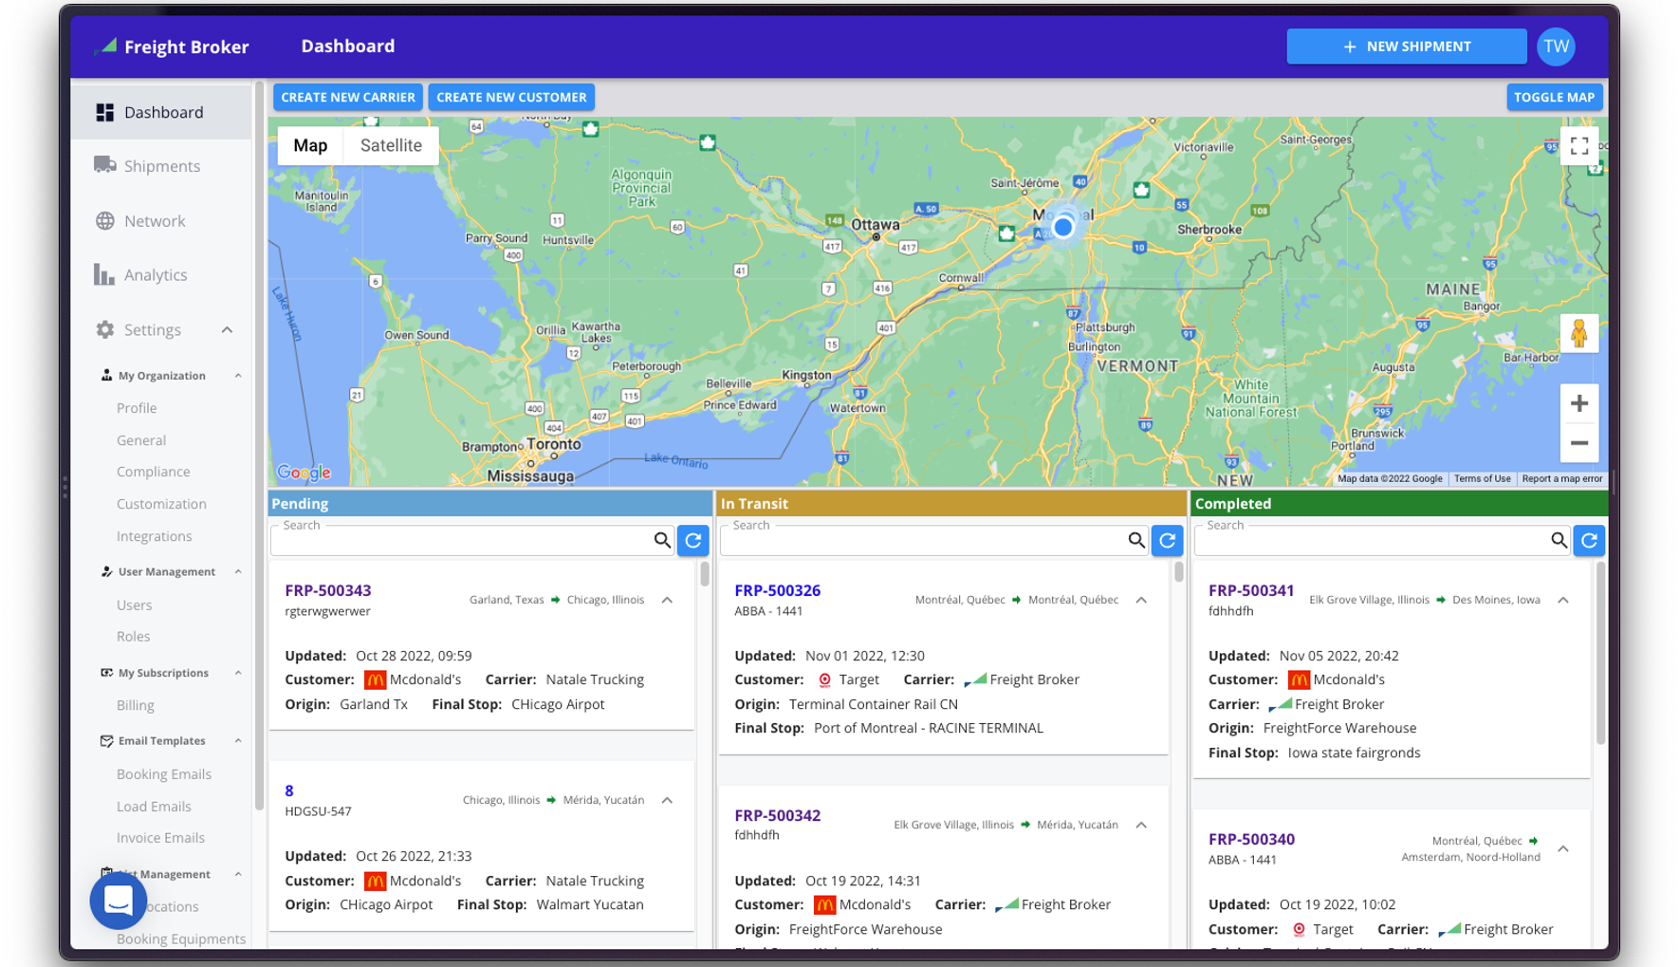Click the Email Templates envelope icon
The image size is (1679, 967).
tap(106, 741)
